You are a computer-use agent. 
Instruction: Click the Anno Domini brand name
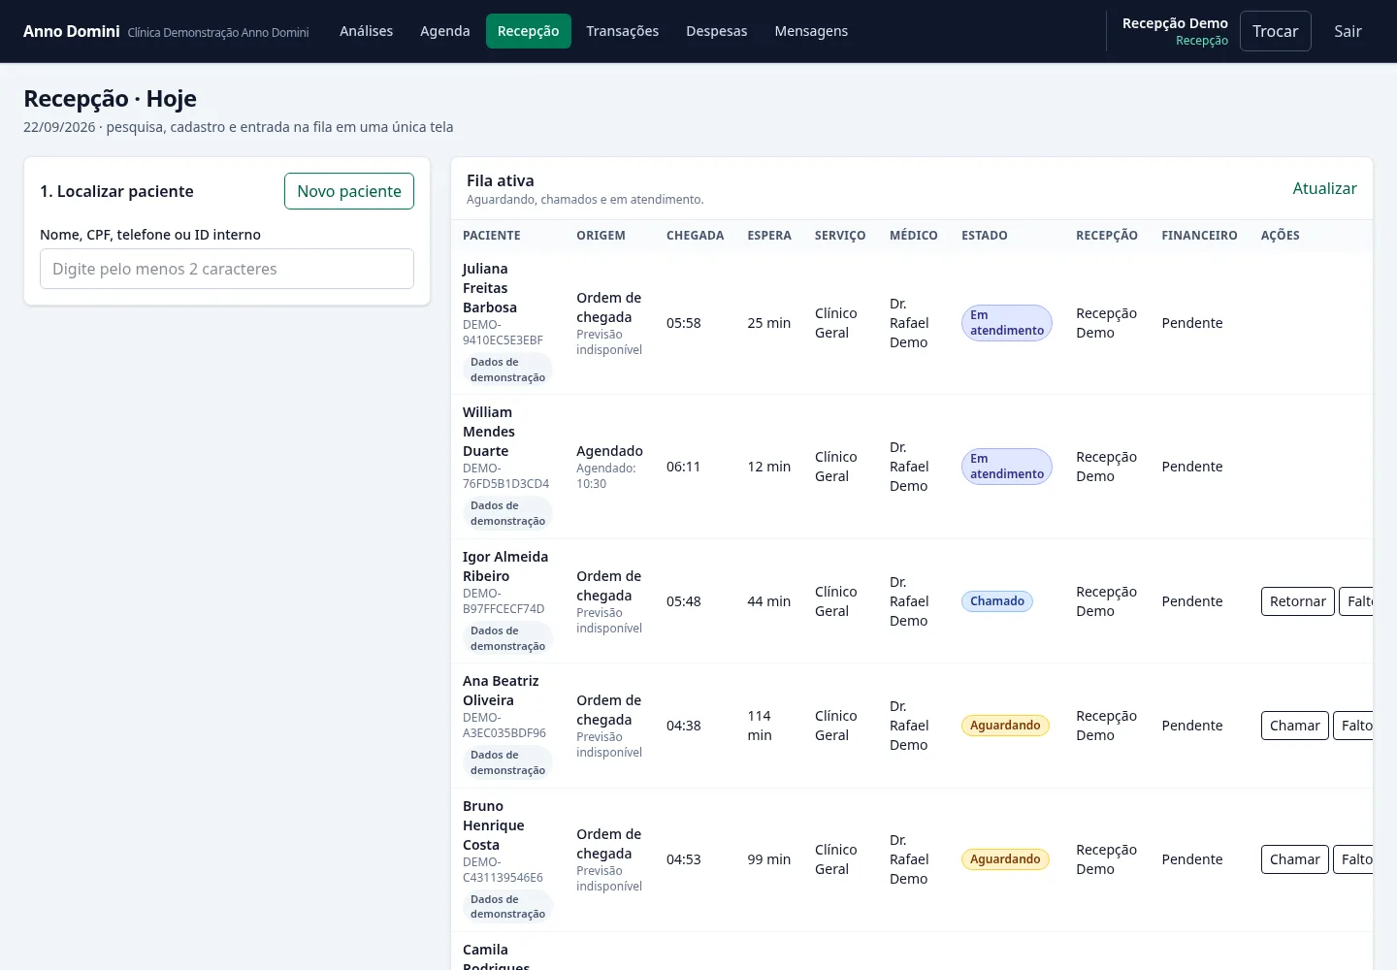click(x=72, y=31)
